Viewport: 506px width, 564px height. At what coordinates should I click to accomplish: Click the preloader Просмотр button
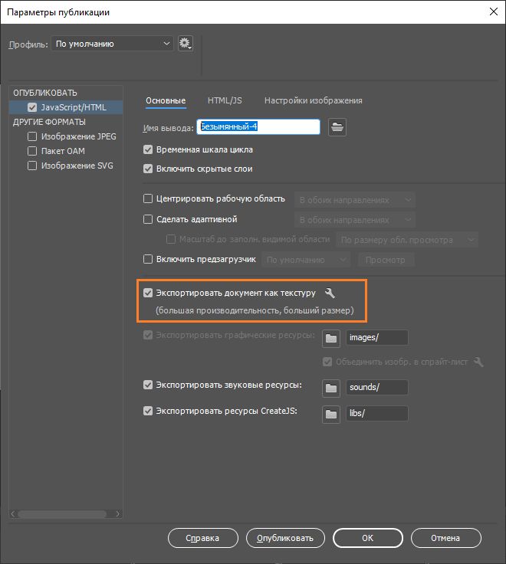386,260
